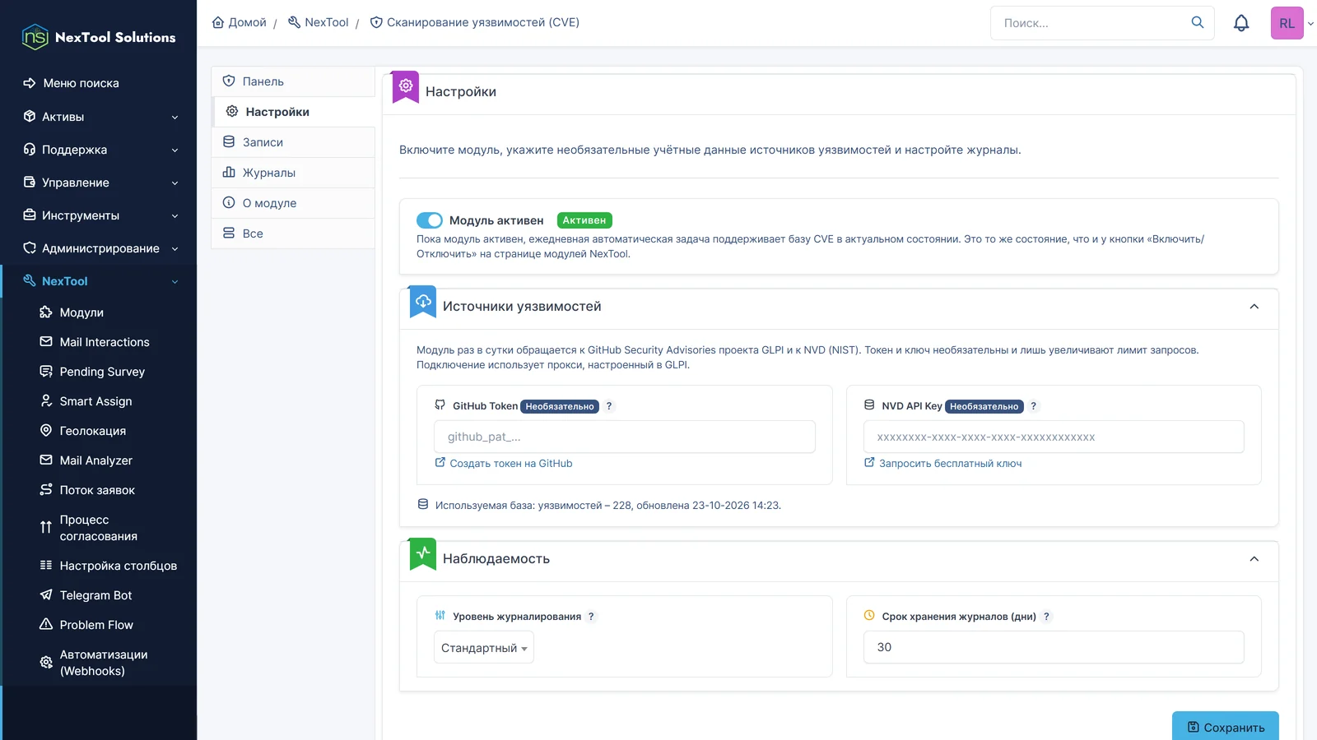The image size is (1317, 740).
Task: Switch to the Панель tab
Action: [293, 81]
